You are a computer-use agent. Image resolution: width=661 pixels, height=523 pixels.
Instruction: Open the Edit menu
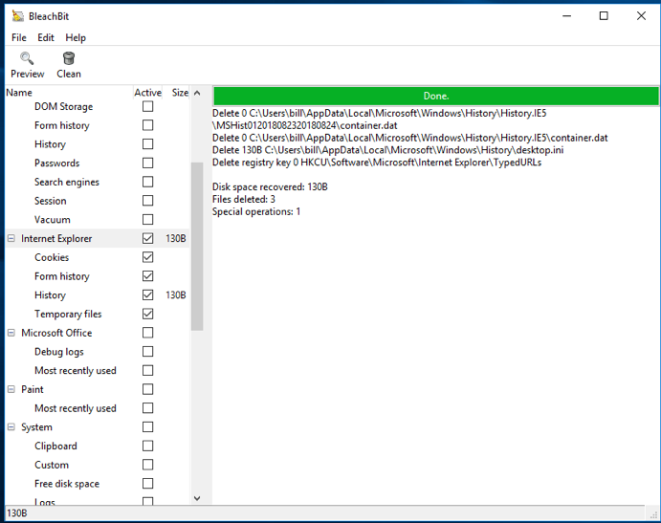point(46,38)
